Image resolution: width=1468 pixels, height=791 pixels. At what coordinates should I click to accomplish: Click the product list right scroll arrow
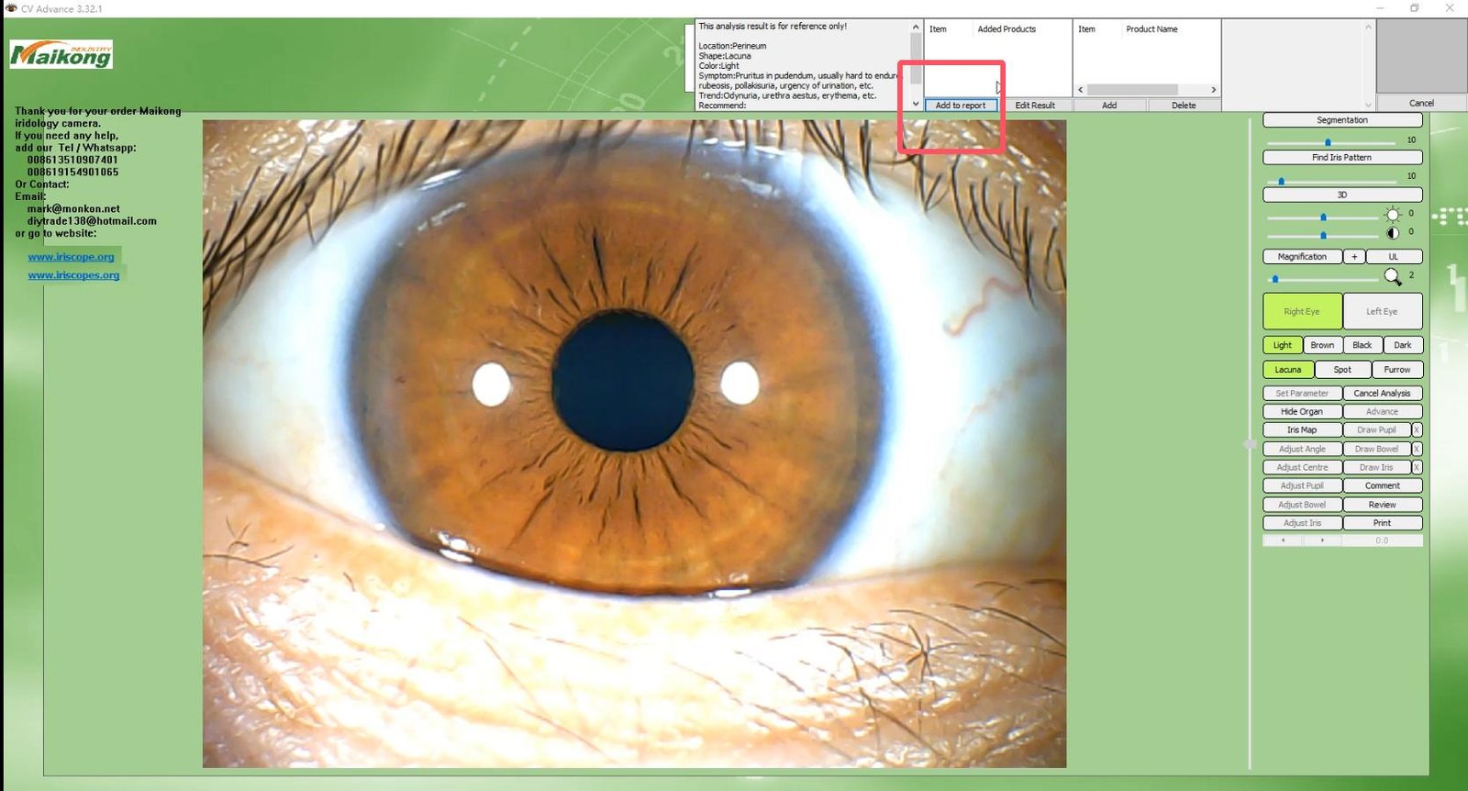pyautogui.click(x=1213, y=90)
